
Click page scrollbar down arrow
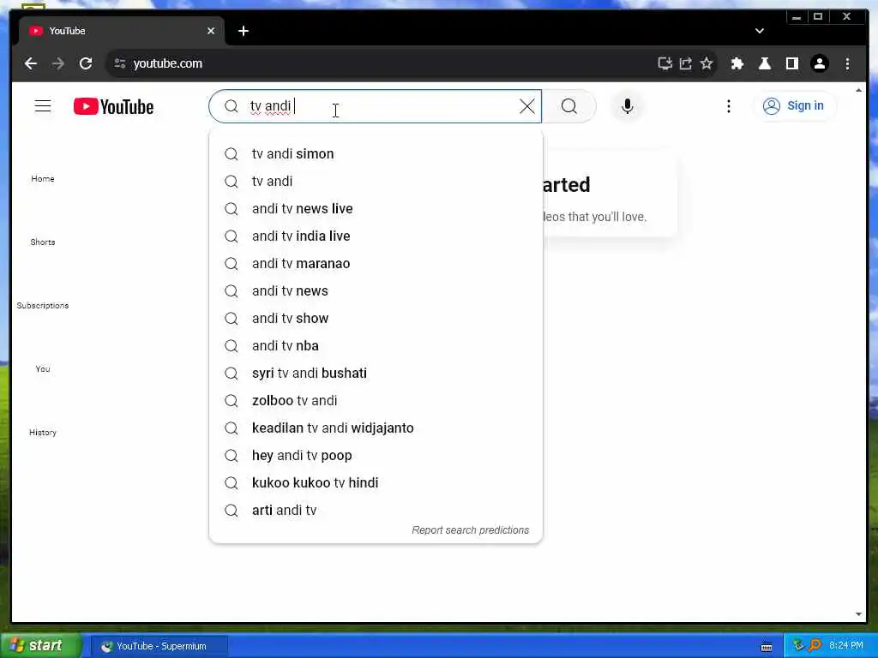pyautogui.click(x=858, y=614)
